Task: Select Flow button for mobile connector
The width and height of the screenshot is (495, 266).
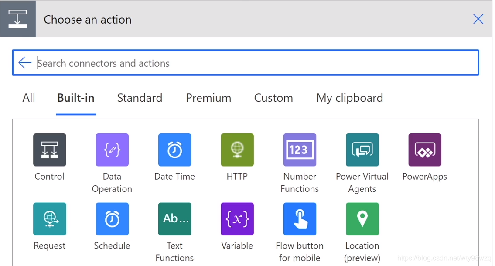Action: click(x=300, y=219)
